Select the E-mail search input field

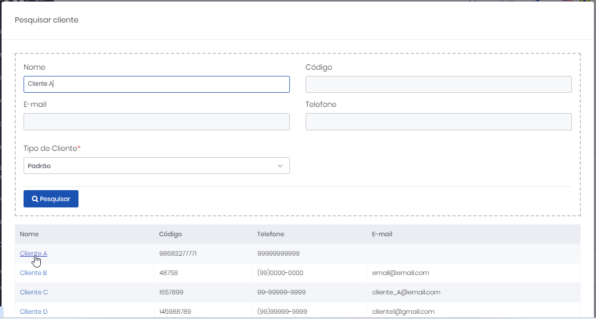(x=156, y=122)
